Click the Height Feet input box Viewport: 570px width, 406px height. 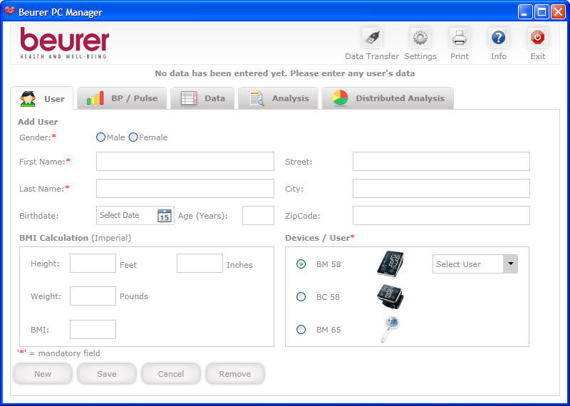pos(93,263)
